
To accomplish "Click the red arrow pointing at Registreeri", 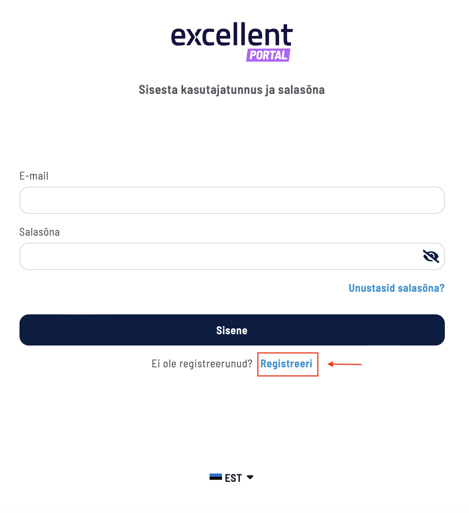I will coord(344,364).
